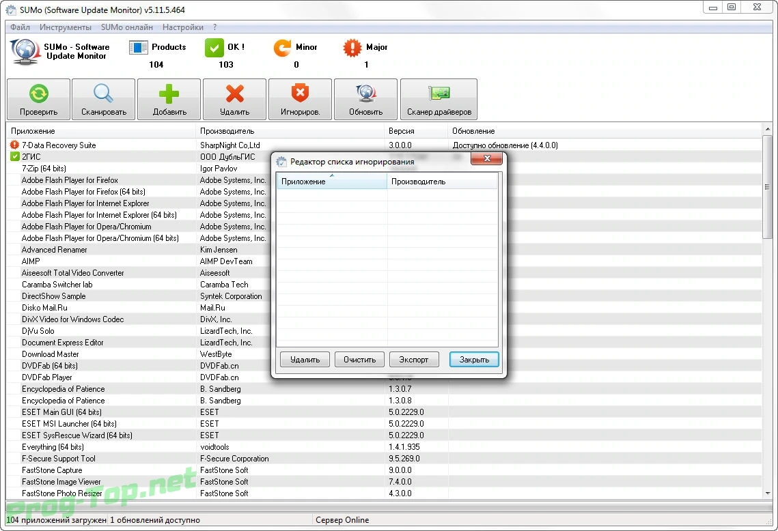Click the main list vertical scrollbar thumb
Viewport: 778px width, 531px height.
click(768, 187)
